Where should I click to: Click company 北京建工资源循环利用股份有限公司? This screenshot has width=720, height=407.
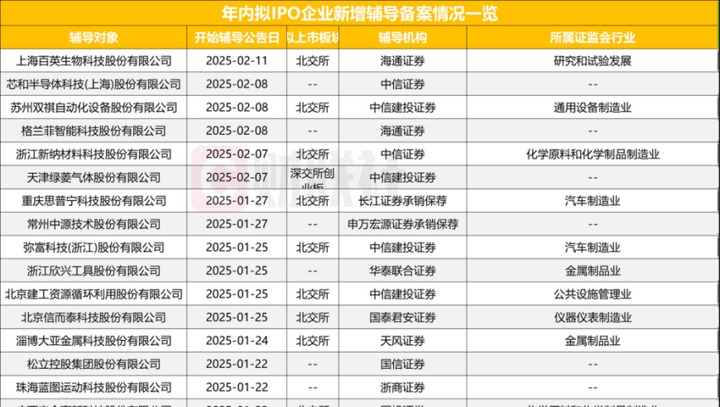pyautogui.click(x=94, y=294)
